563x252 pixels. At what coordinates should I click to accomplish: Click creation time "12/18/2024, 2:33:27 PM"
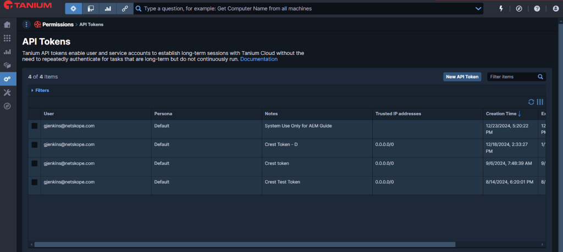[507, 148]
